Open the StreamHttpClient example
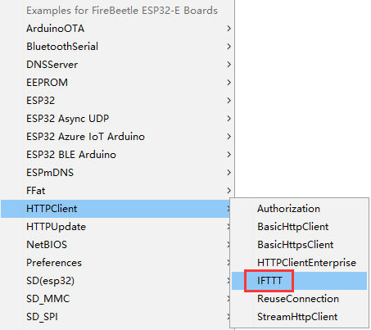The width and height of the screenshot is (371, 330). pyautogui.click(x=299, y=317)
